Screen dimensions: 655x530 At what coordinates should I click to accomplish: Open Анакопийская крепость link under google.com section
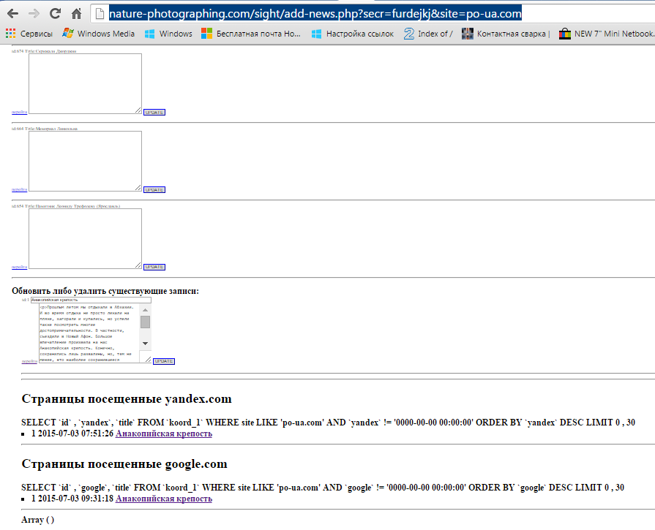pos(163,499)
